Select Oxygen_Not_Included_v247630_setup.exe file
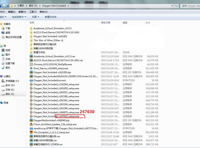The image size is (200, 148). click(x=57, y=116)
